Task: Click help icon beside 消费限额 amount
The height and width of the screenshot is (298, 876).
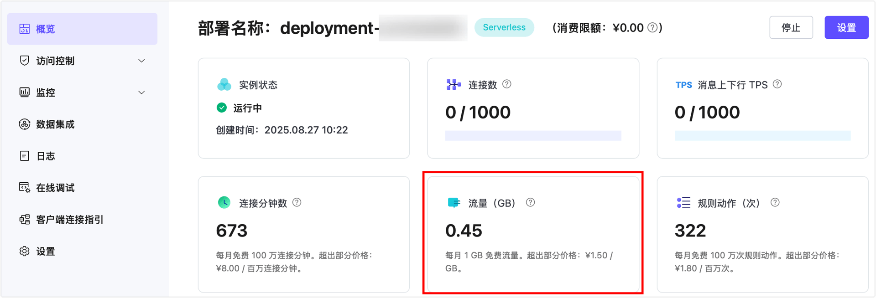Action: pos(652,28)
